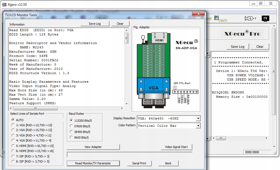Pick the 57600 Bits/S baud rate
The height and width of the screenshot is (170, 280).
click(71, 126)
